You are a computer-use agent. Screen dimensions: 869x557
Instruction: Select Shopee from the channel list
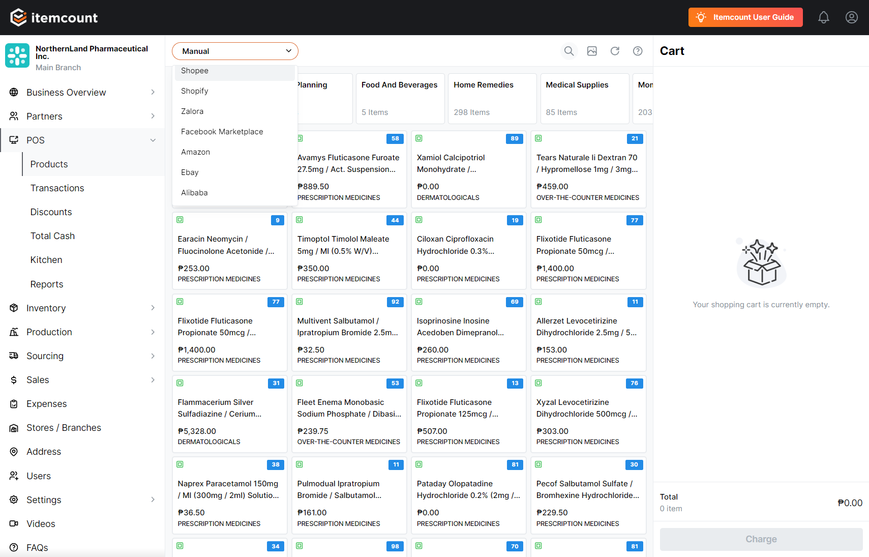[235, 71]
